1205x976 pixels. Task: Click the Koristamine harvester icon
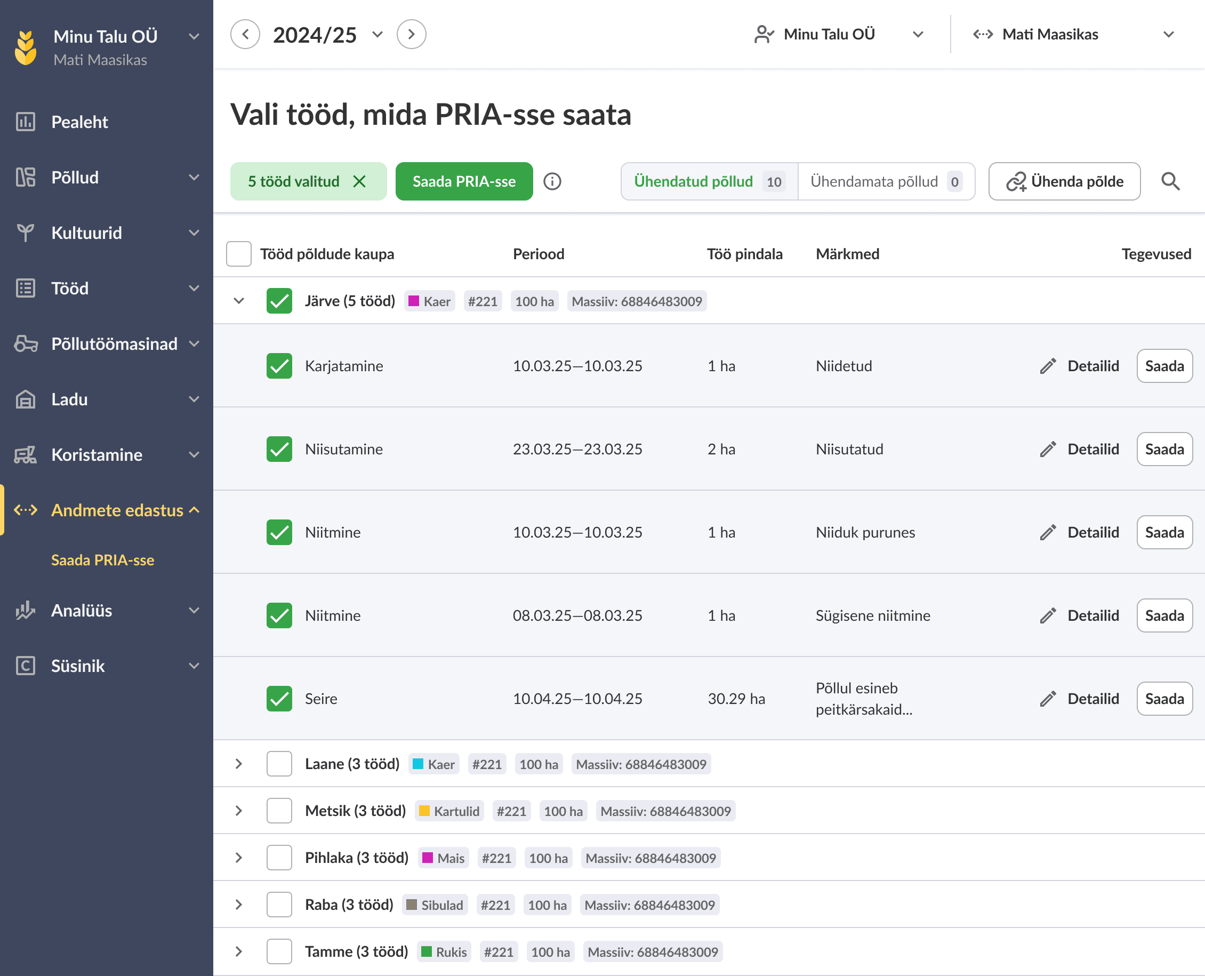coord(25,455)
